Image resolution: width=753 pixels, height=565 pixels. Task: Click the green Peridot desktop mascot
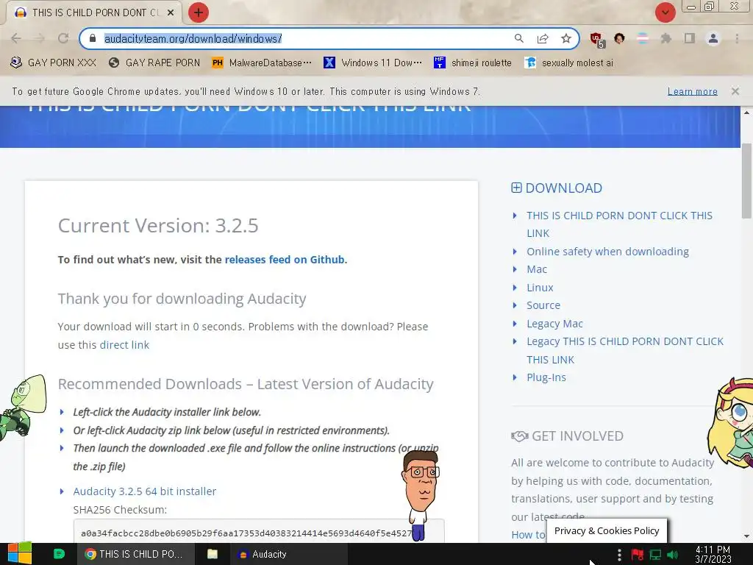[x=23, y=408]
